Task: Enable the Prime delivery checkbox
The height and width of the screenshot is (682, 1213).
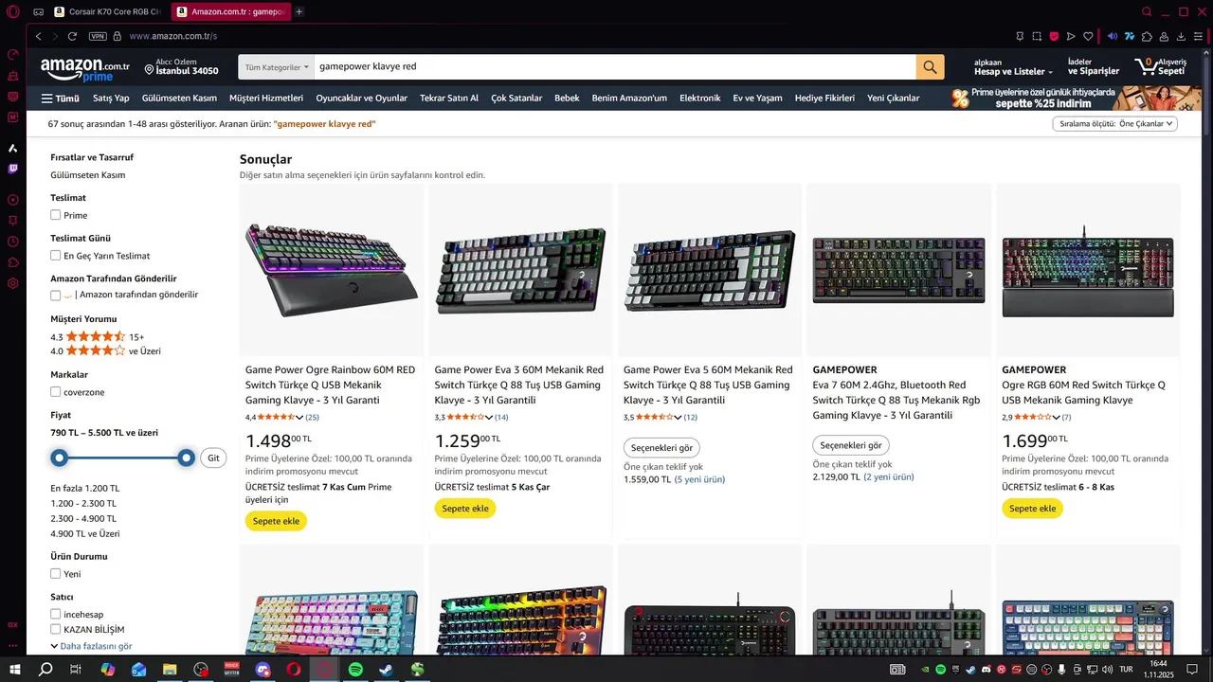Action: [x=56, y=215]
